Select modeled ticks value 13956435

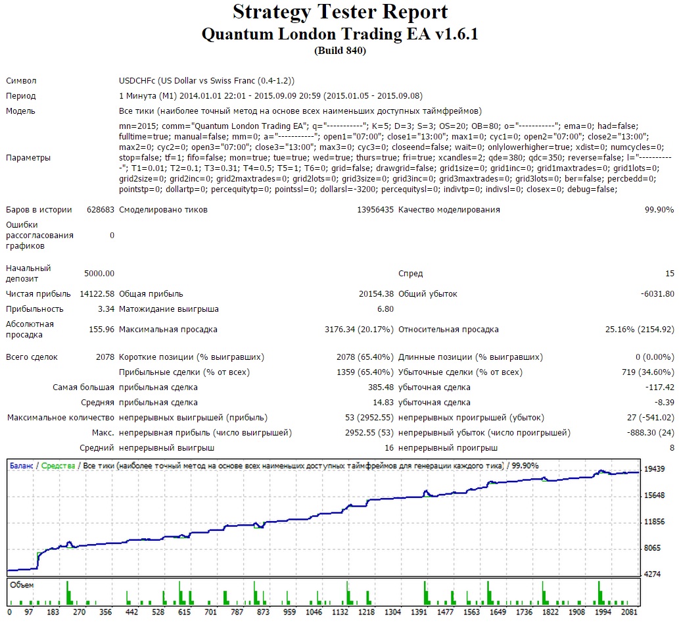click(x=375, y=210)
